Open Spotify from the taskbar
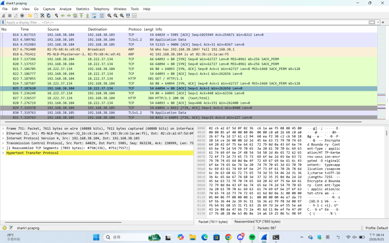Screen dimensions: 389x243 tap(252, 237)
